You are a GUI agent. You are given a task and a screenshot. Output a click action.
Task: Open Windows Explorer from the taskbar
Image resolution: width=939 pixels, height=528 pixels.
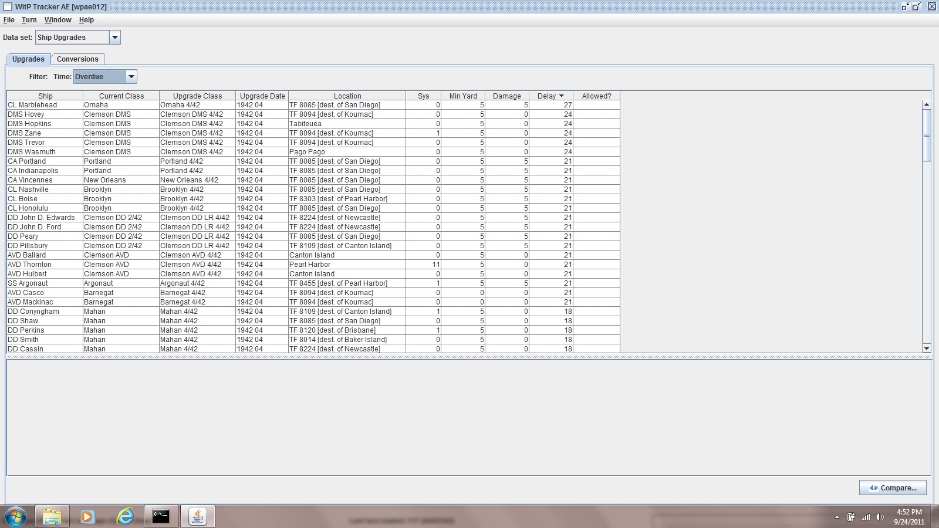point(52,516)
